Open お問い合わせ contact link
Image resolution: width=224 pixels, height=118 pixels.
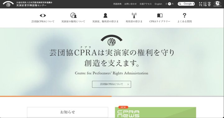coord(130,4)
